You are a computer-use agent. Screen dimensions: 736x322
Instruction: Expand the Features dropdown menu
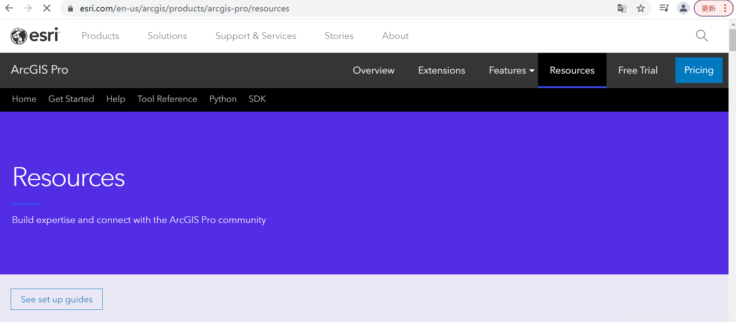point(511,70)
